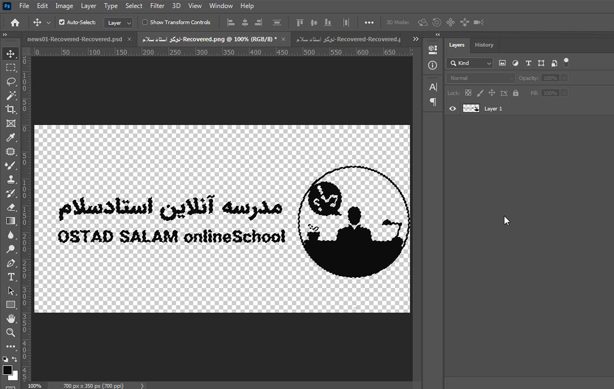Toggle the Auto-Select checkbox
This screenshot has height=389, width=614.
[x=62, y=22]
